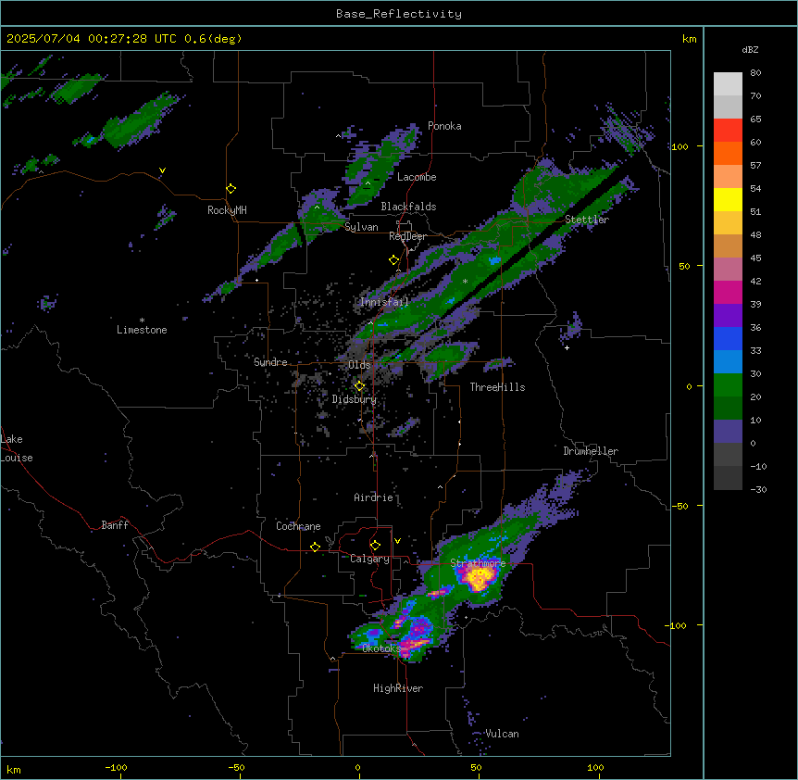
Task: Click the ThreeHills city label
Action: click(497, 387)
